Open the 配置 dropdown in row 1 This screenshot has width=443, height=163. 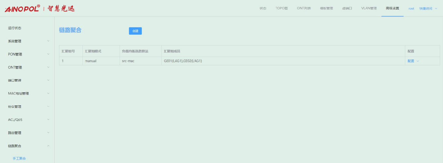tap(413, 61)
